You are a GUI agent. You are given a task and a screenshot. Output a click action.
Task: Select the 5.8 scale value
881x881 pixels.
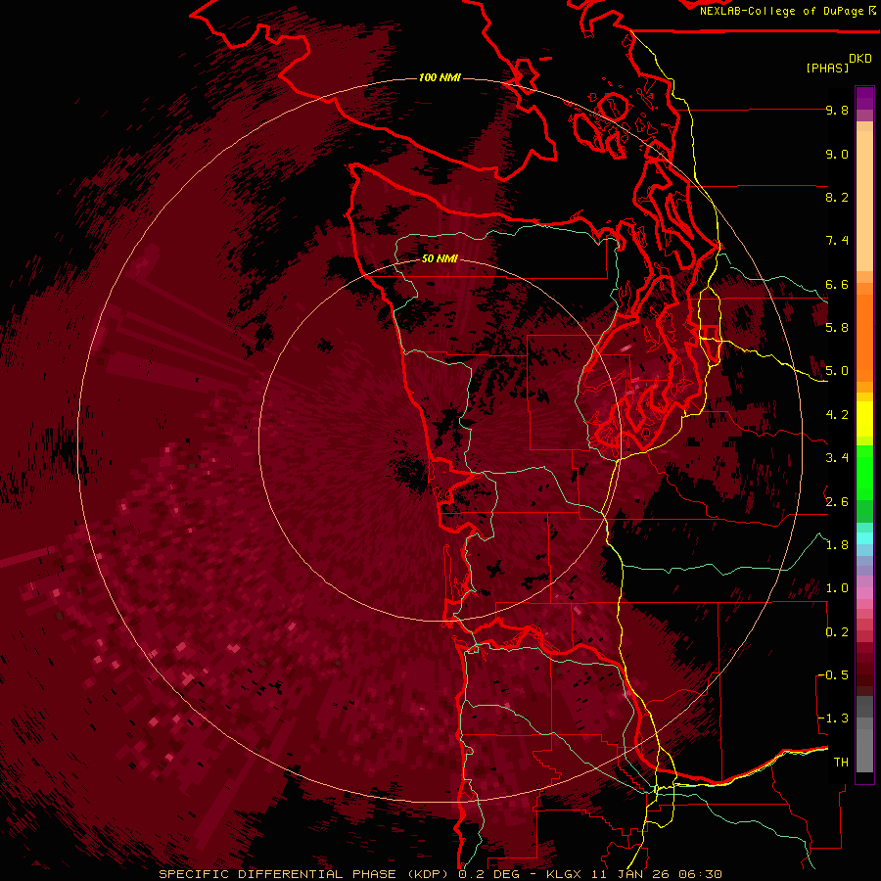tap(837, 328)
